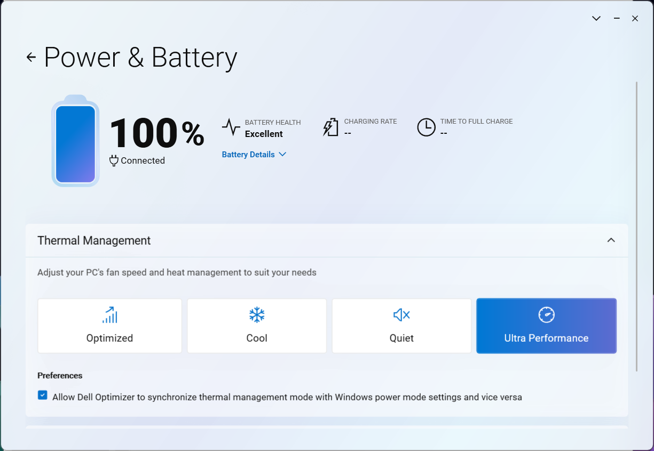Open the window dropdown chevron in title bar

[x=596, y=18]
